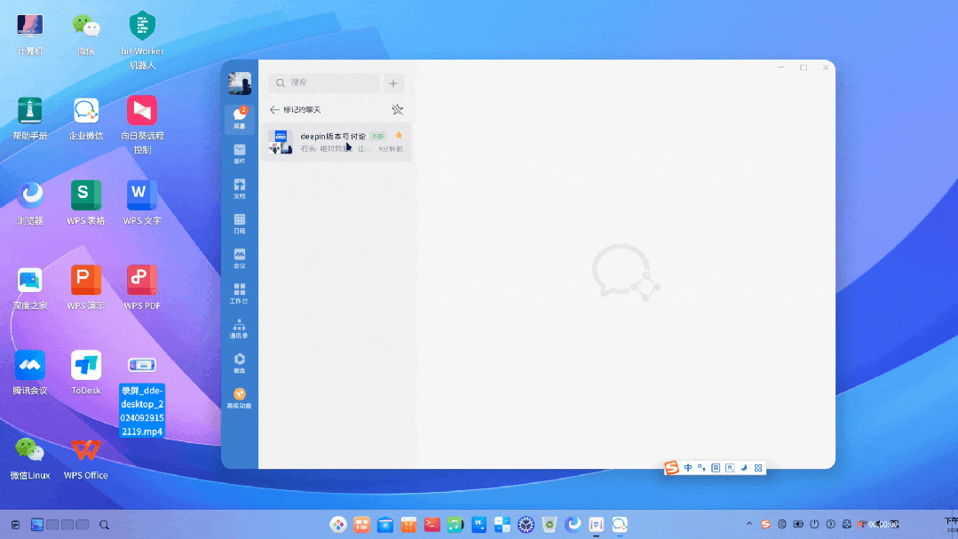Screen dimensions: 958x539
Task: Click the chat search input field
Action: pyautogui.click(x=324, y=83)
